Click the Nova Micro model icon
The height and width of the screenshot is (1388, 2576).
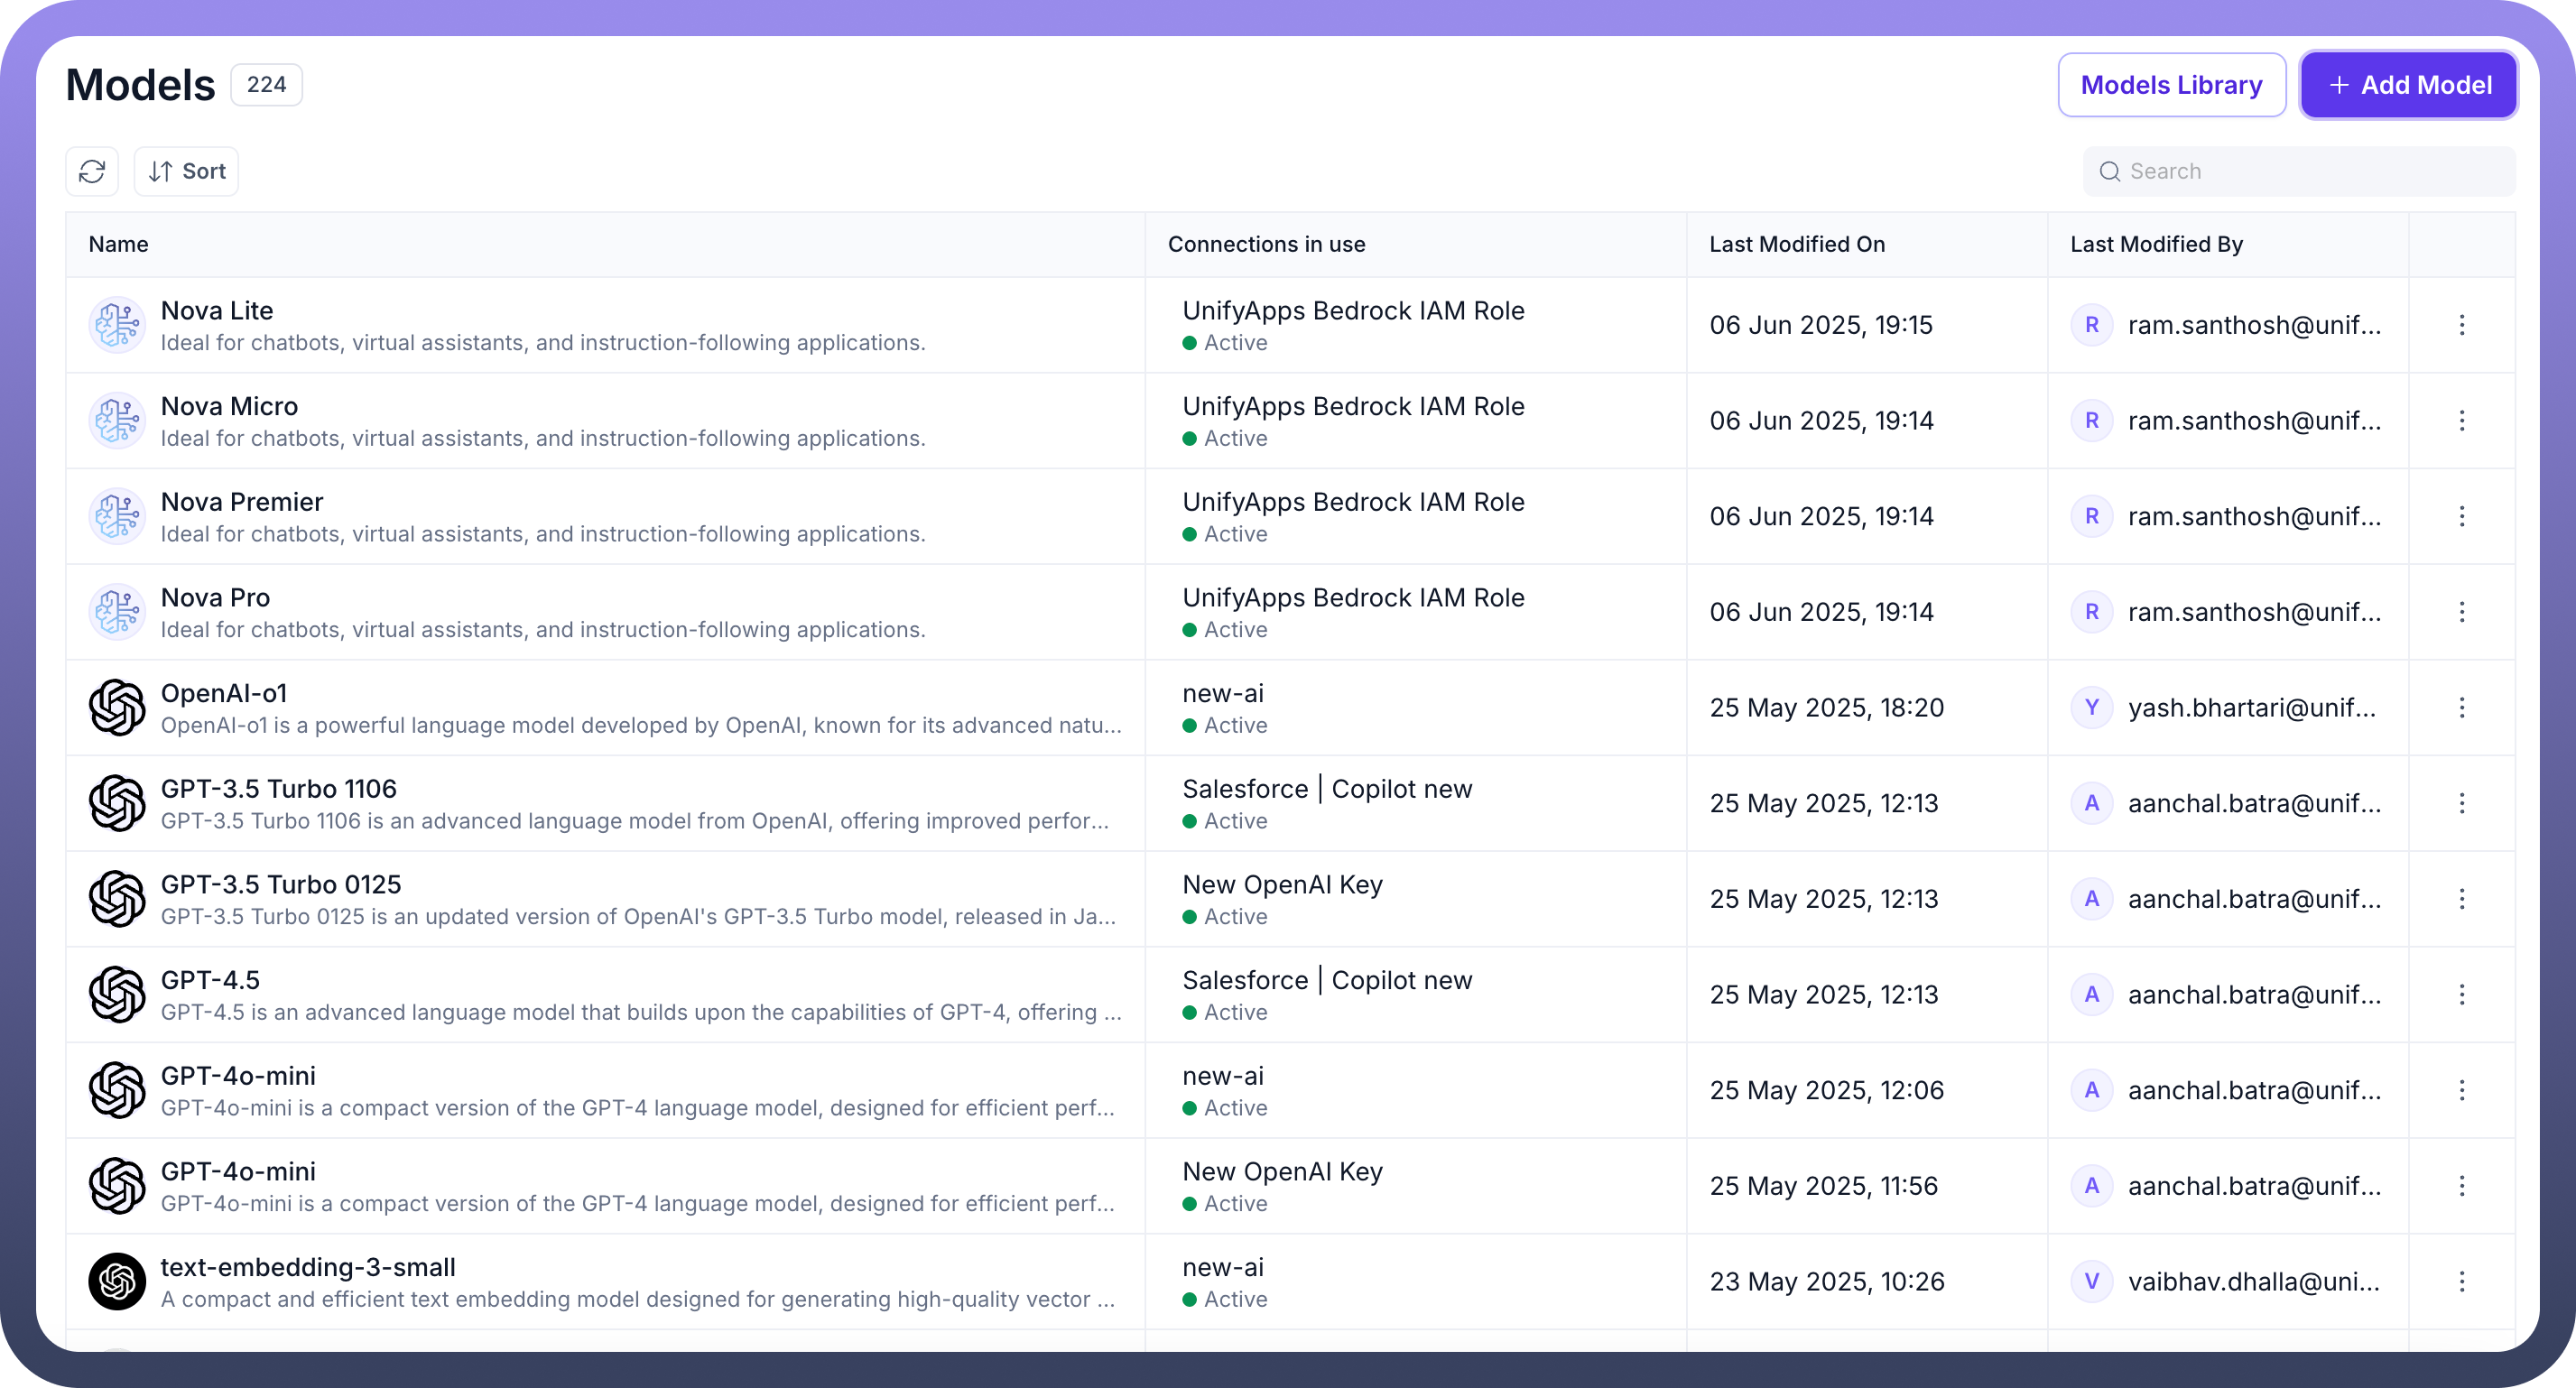117,421
